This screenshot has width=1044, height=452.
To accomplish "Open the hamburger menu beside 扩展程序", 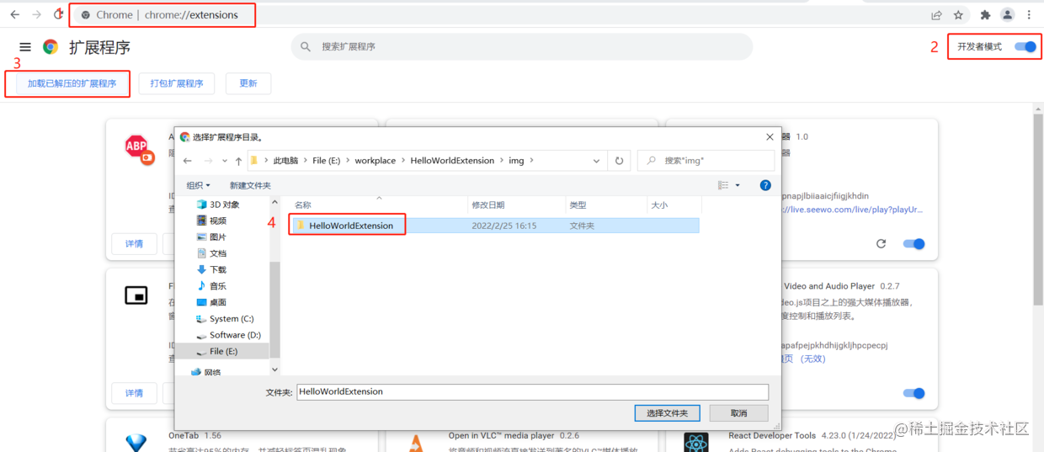I will [x=25, y=47].
